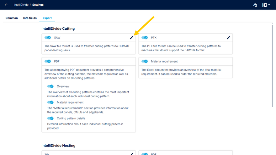Select the Export tab
The image size is (276, 155).
(x=47, y=18)
